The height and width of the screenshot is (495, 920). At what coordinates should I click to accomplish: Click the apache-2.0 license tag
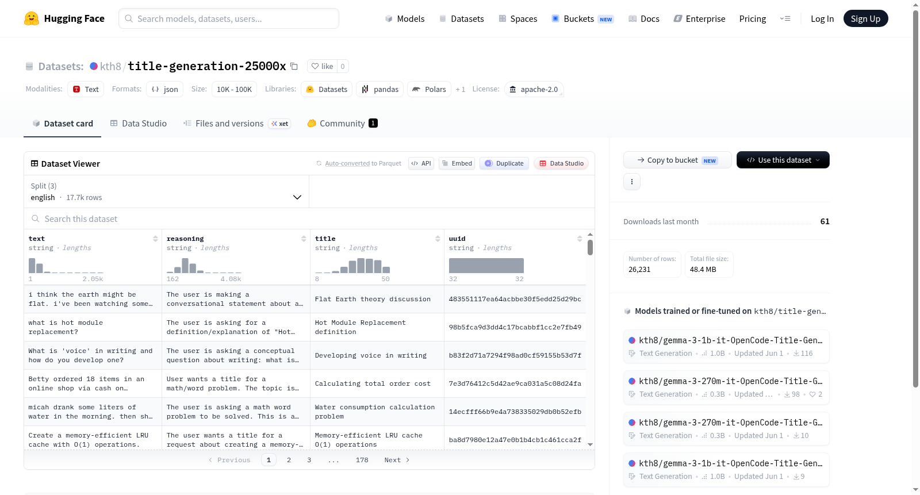click(x=534, y=89)
